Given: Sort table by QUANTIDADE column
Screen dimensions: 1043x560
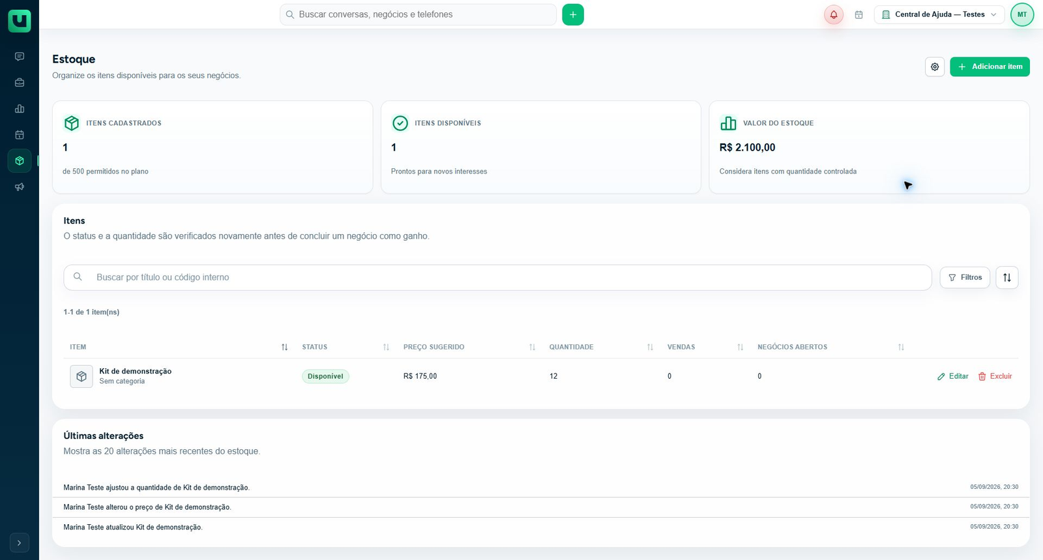Looking at the screenshot, I should 650,347.
